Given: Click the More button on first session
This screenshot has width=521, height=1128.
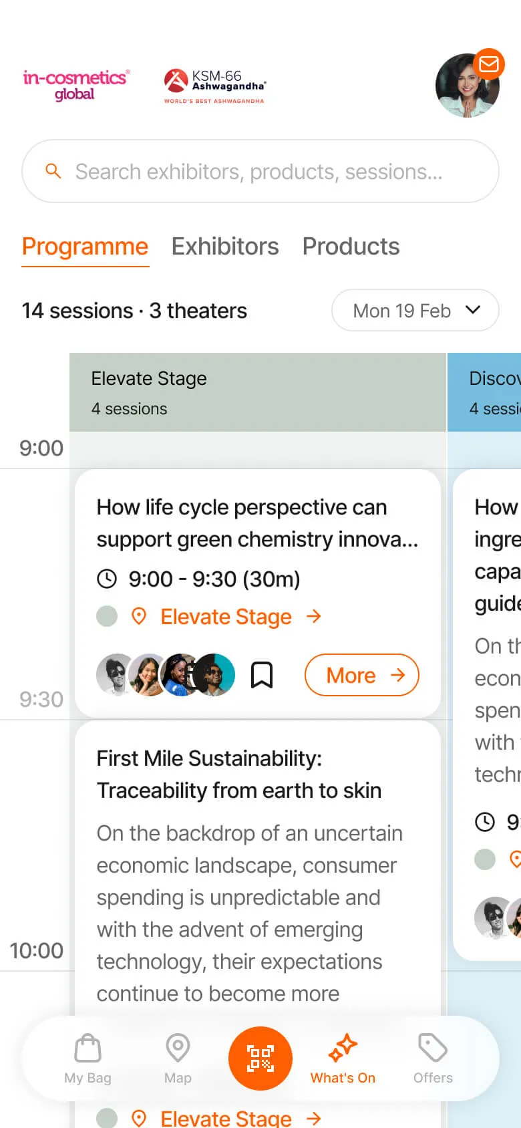Looking at the screenshot, I should pyautogui.click(x=361, y=675).
